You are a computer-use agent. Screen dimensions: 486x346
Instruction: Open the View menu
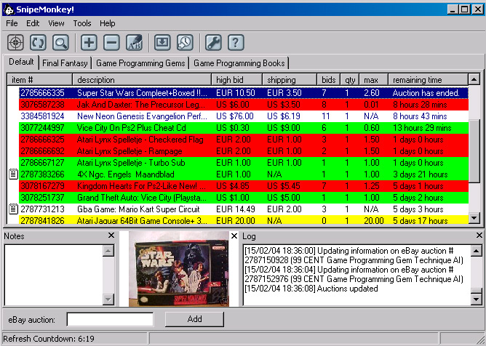pyautogui.click(x=56, y=23)
